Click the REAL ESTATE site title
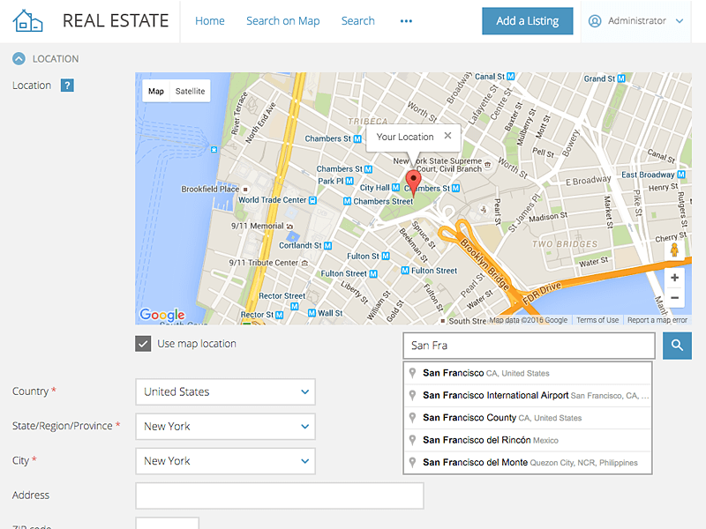The height and width of the screenshot is (529, 706). click(116, 21)
